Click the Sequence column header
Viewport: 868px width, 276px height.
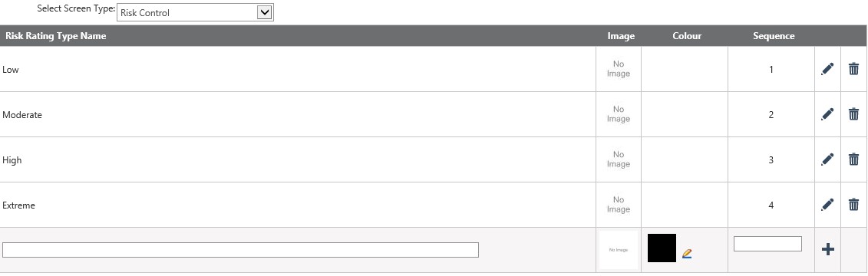click(x=774, y=36)
